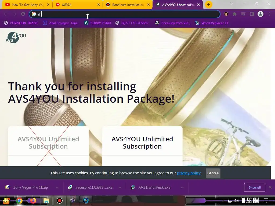Open the tab search chevron
The width and height of the screenshot is (275, 206).
click(x=232, y=4)
